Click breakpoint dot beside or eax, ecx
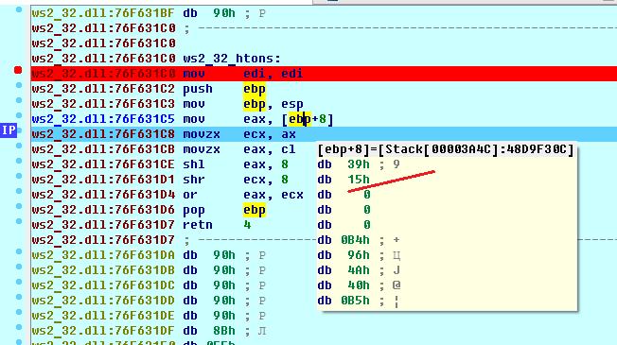Viewport: 617px width, 345px height. click(x=19, y=191)
